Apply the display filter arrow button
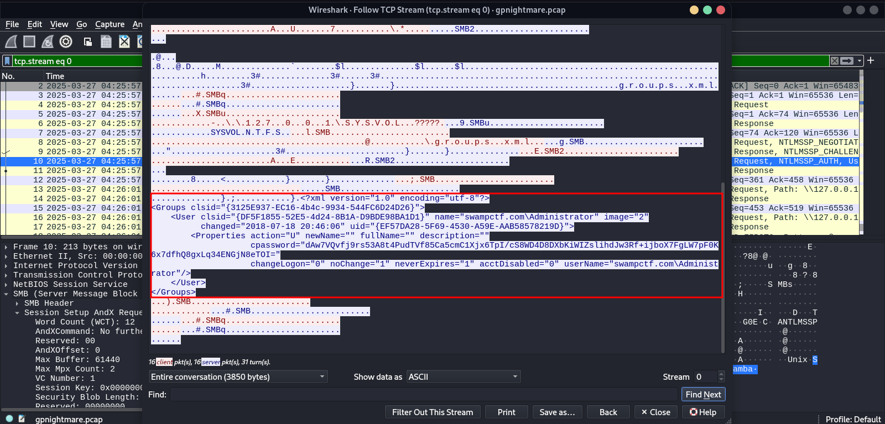Screen dimensions: 885x424 (x=847, y=61)
